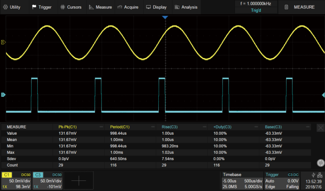Toggle the C3 channel descriptor box
This screenshot has height=191, width=325.
coord(47,180)
